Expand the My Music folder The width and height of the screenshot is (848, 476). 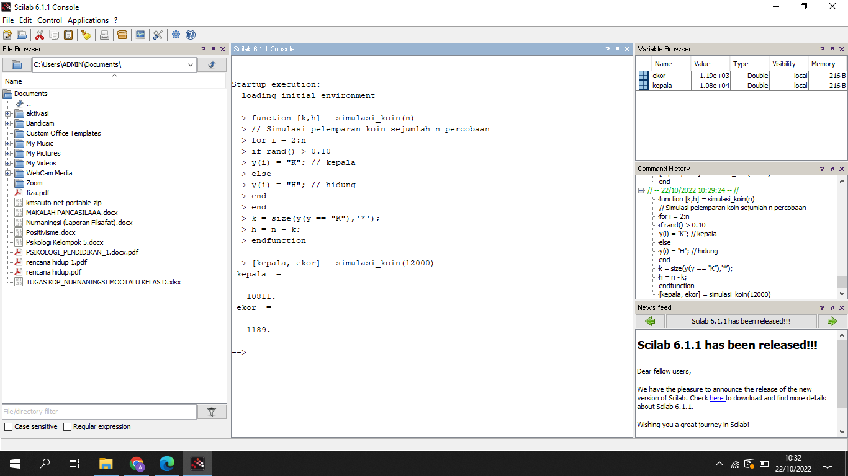click(x=7, y=143)
